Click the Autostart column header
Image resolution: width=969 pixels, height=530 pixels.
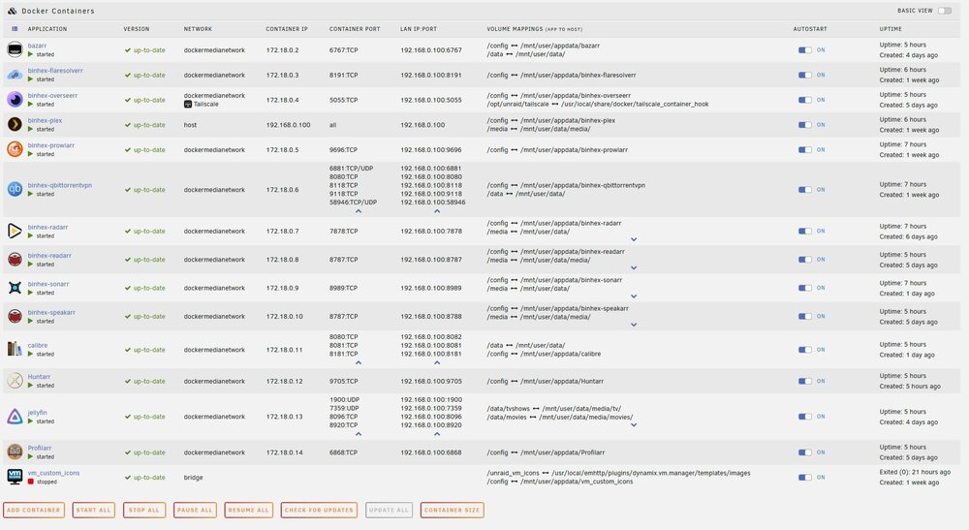809,29
